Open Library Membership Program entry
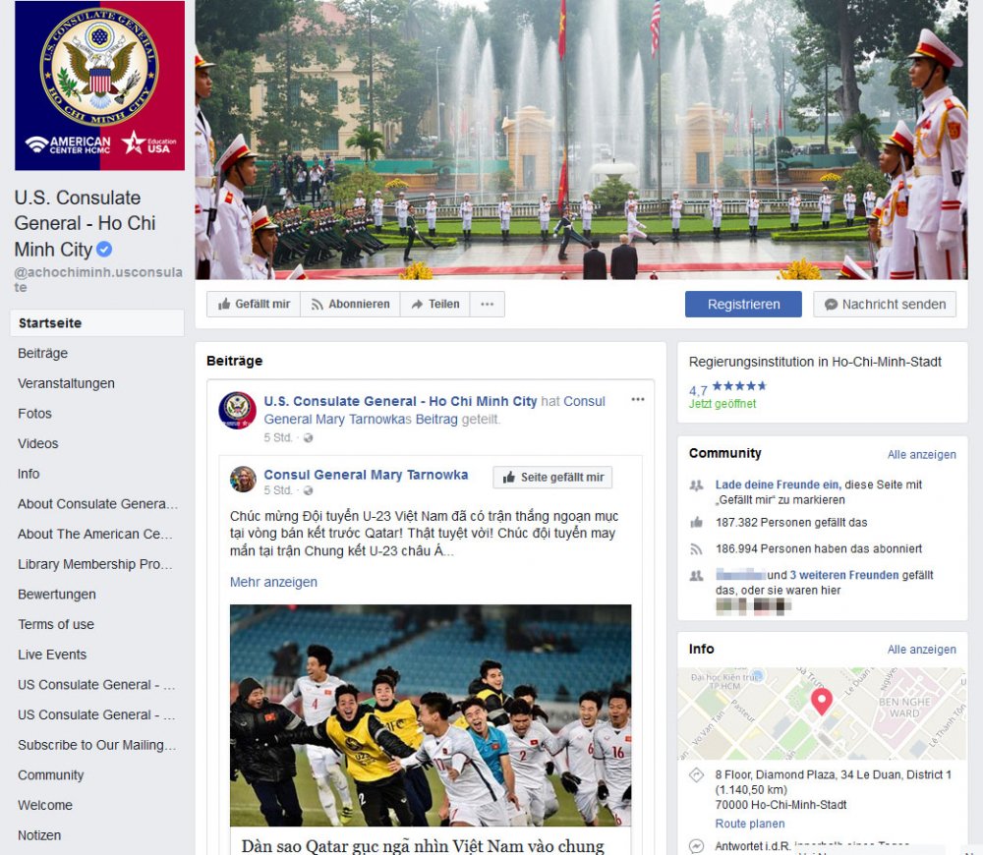983x855 pixels. 94,563
